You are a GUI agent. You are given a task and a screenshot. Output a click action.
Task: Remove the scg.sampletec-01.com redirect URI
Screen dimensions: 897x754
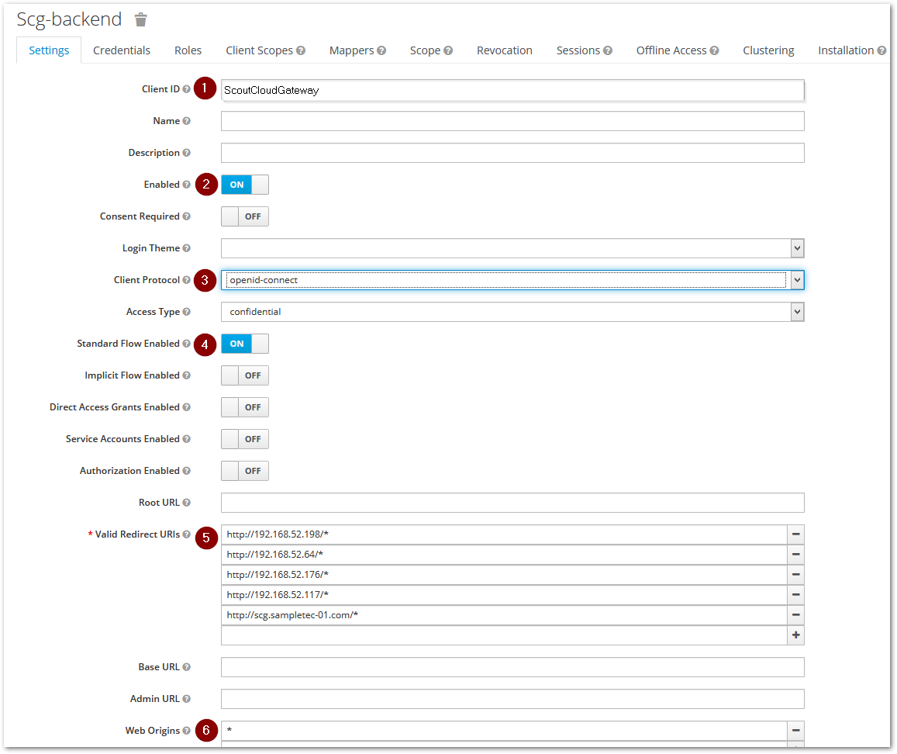click(x=795, y=615)
